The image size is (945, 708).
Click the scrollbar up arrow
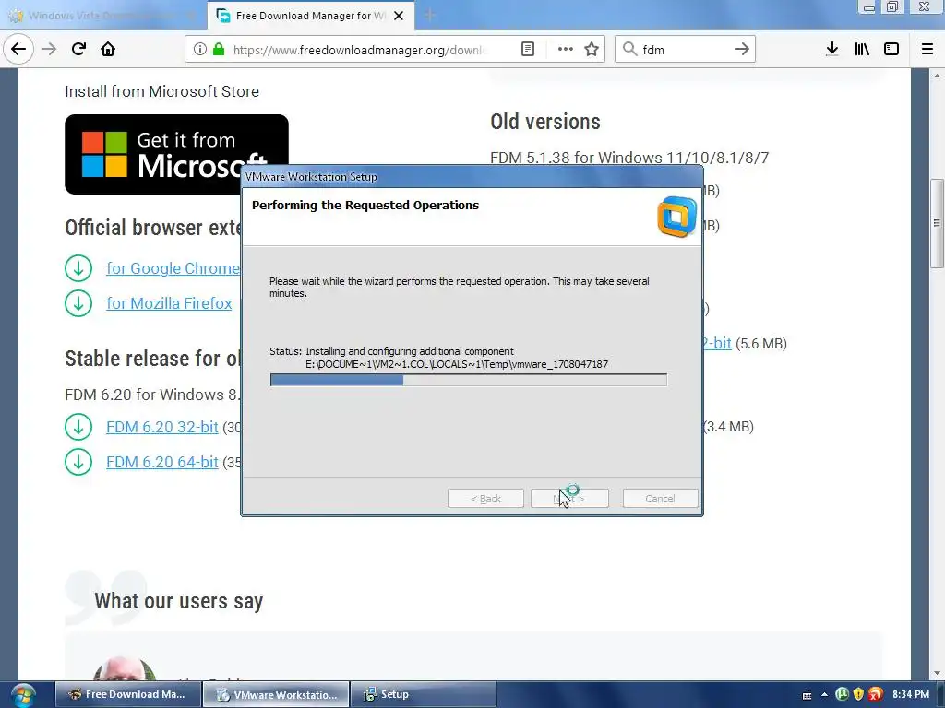pos(937,76)
